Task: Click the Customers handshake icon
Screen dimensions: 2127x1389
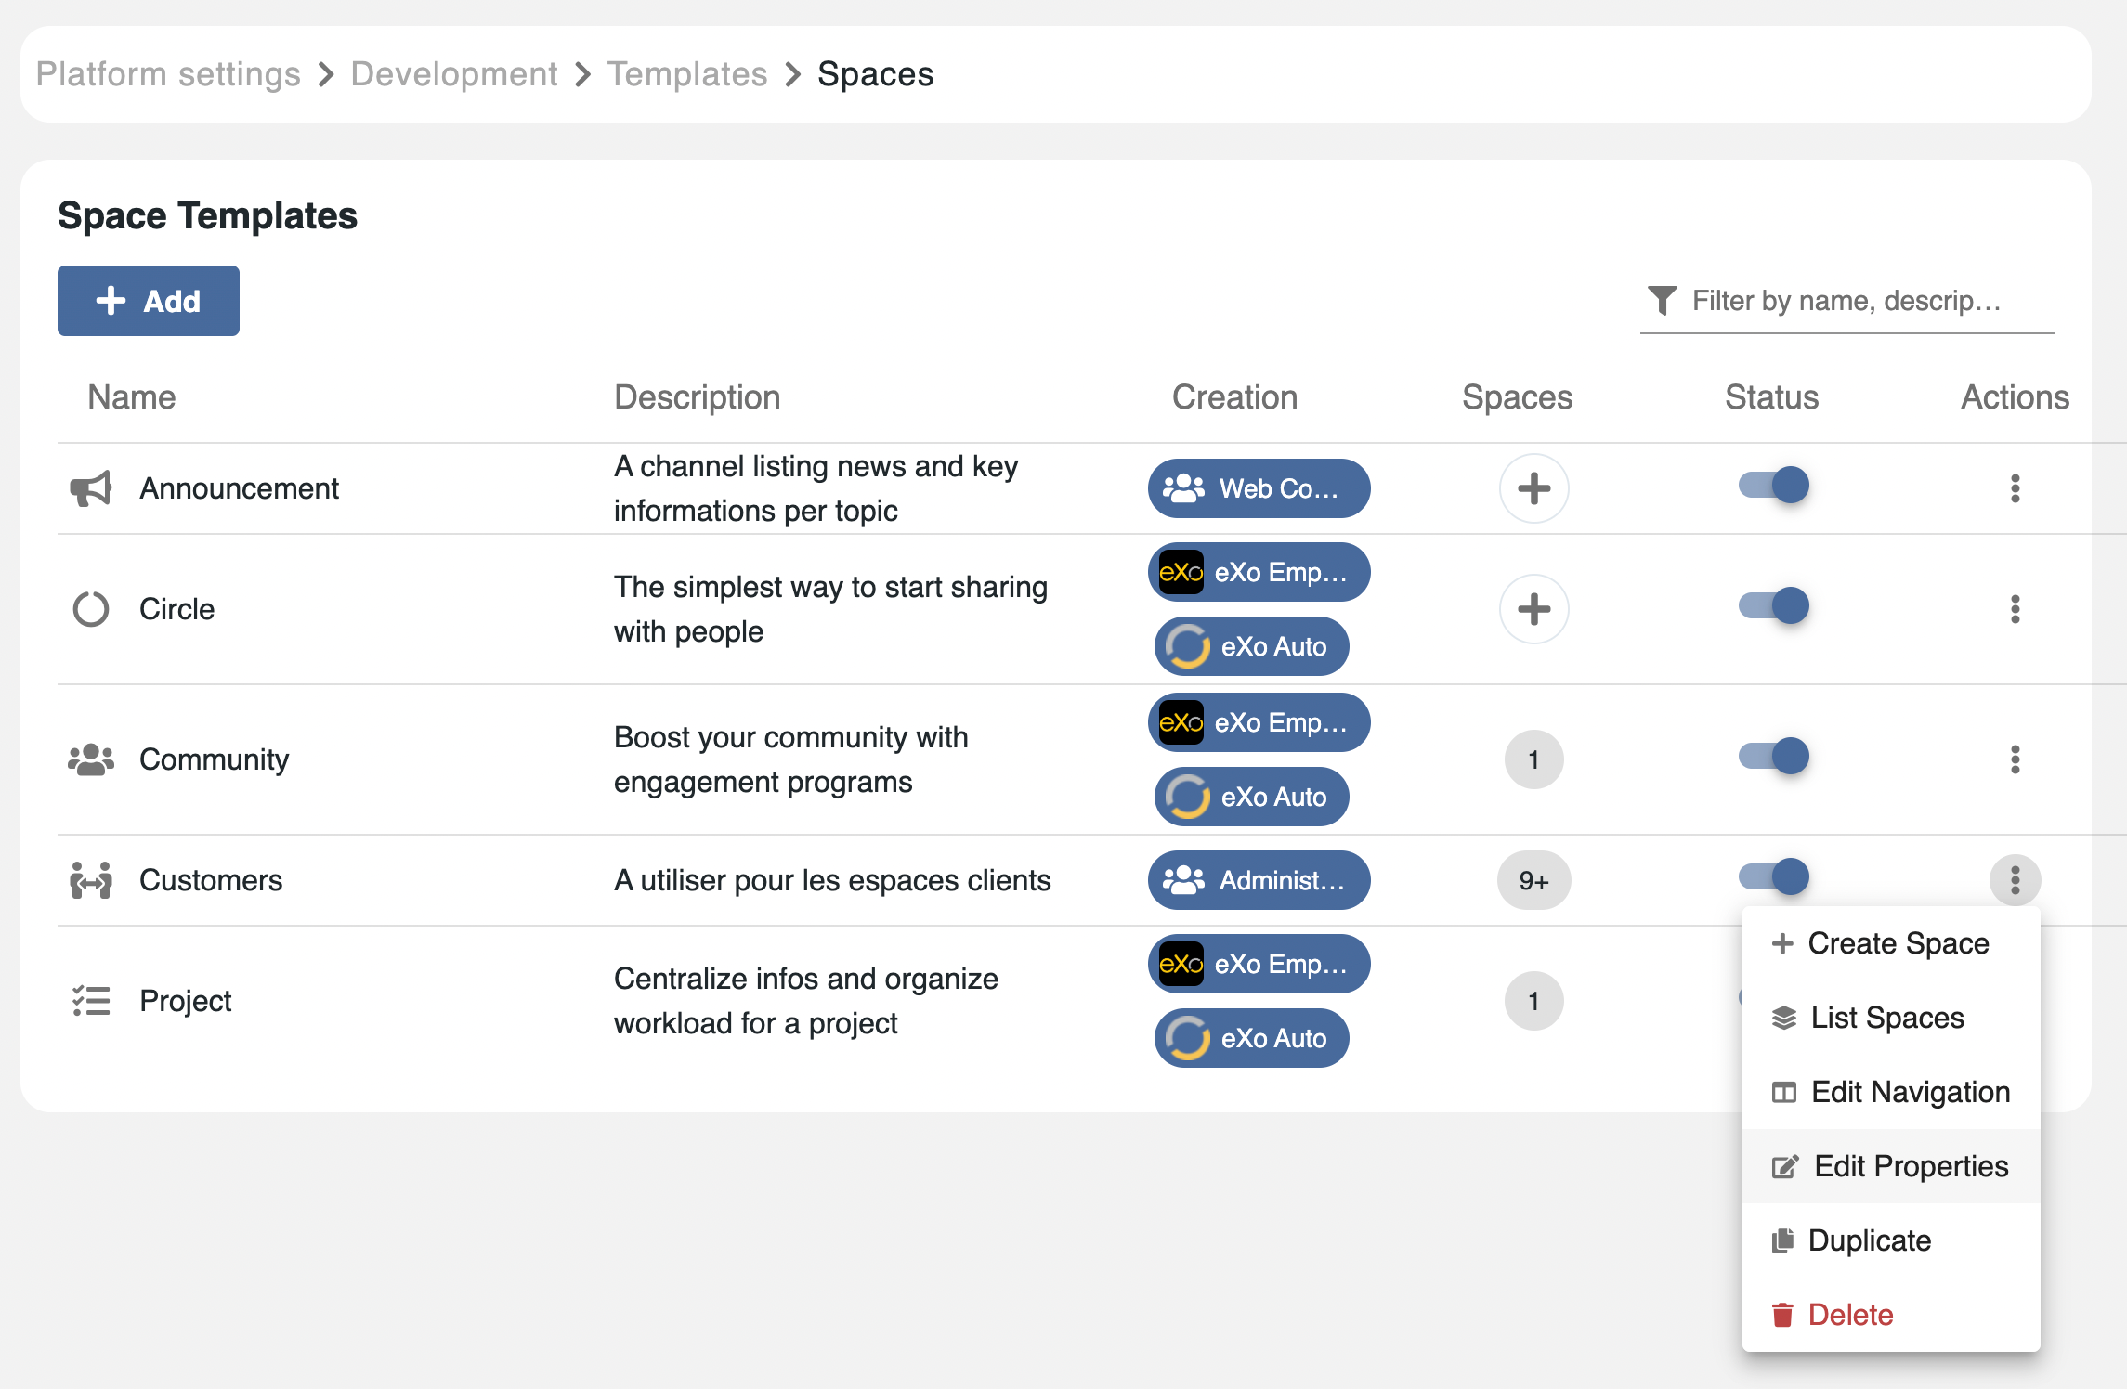Action: tap(91, 880)
